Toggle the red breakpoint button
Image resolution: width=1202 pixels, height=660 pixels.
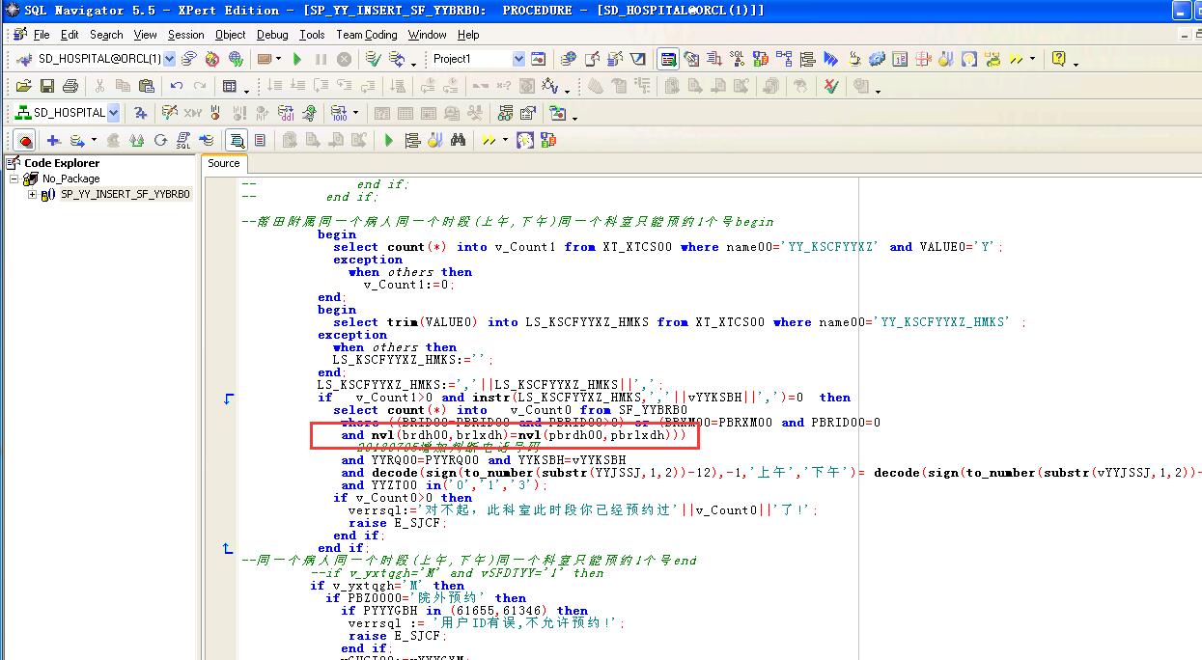pyautogui.click(x=25, y=141)
